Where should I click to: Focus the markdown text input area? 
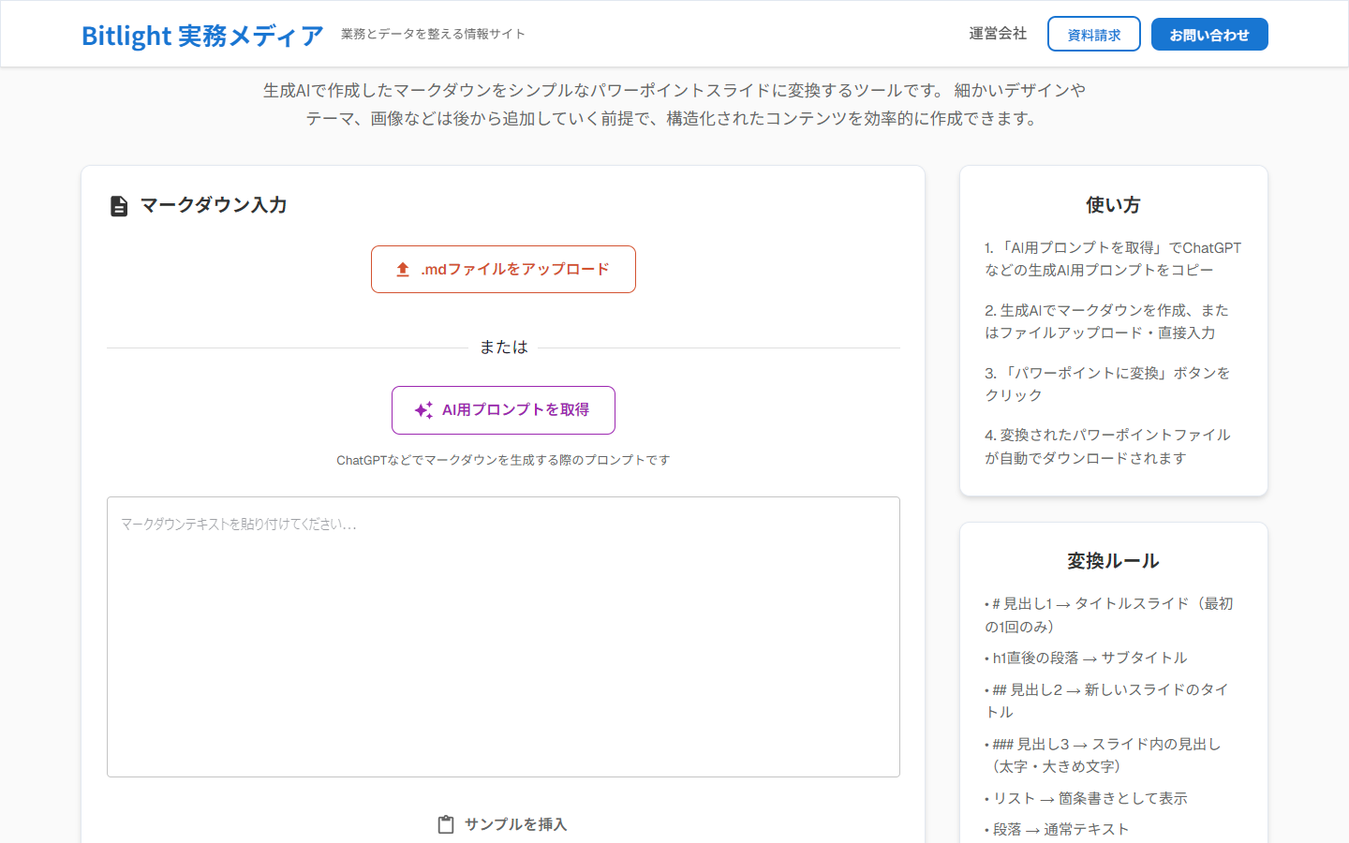(x=503, y=637)
